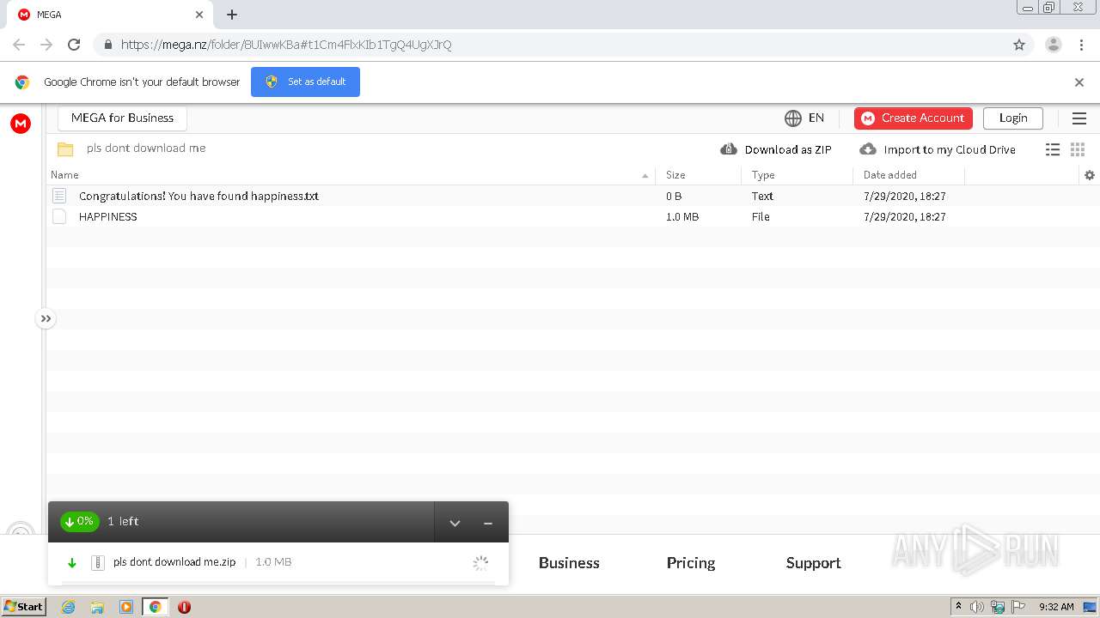Open Business footer menu link
The width and height of the screenshot is (1100, 618).
tap(569, 563)
